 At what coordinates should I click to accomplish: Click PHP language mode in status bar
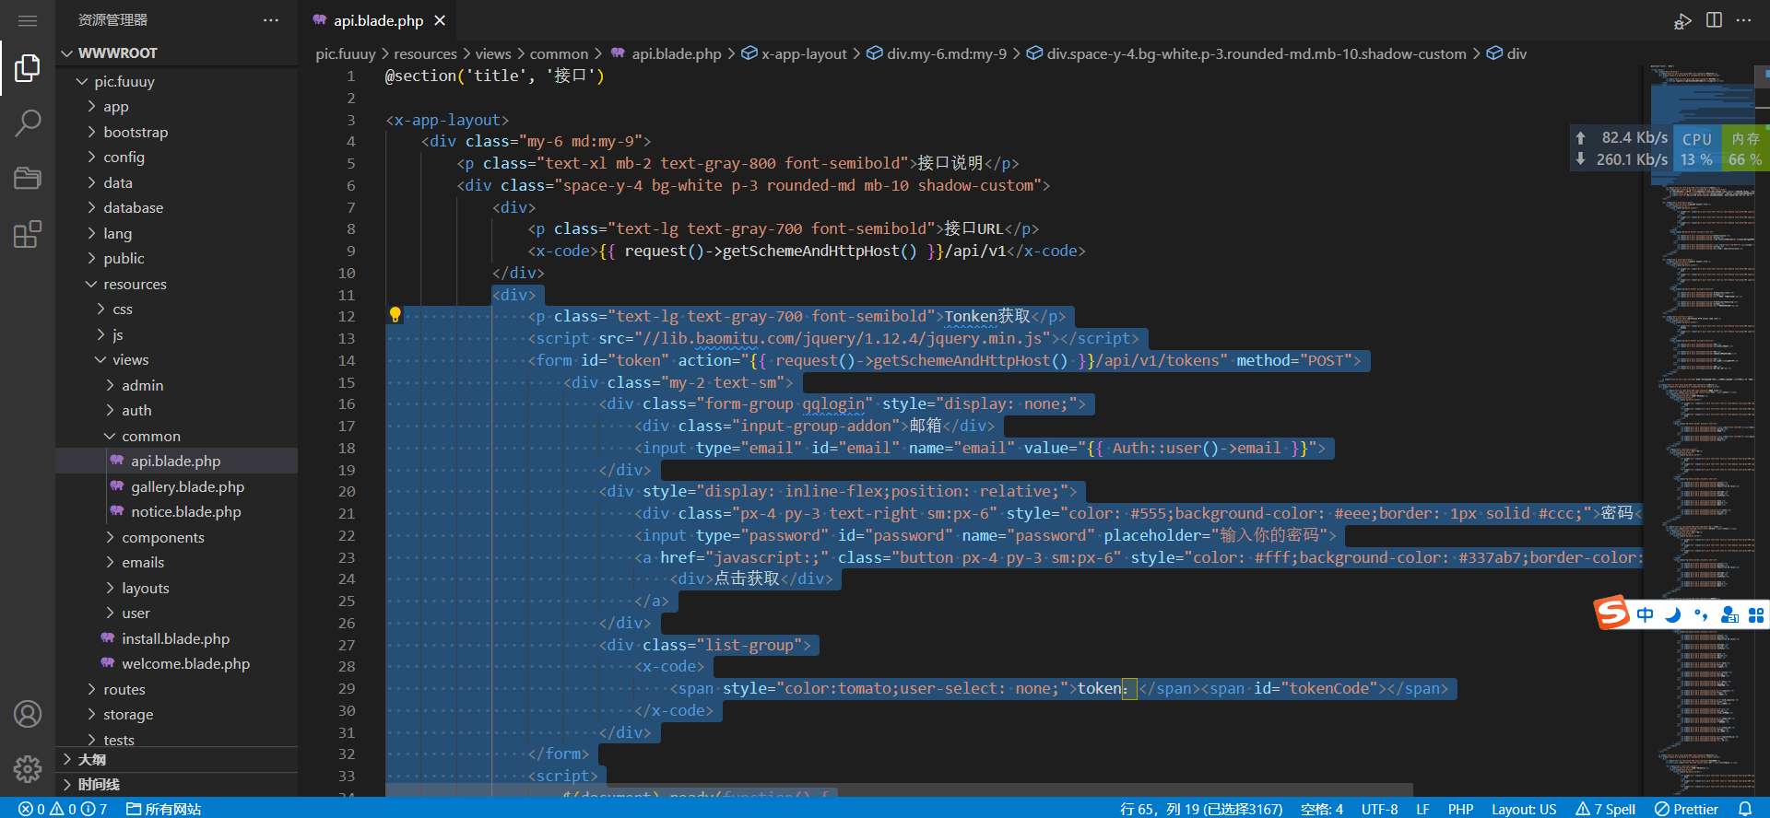(x=1460, y=809)
